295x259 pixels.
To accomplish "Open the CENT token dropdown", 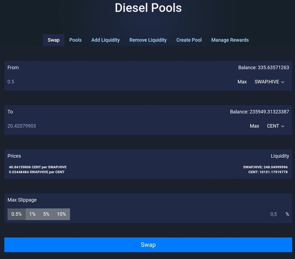I will coord(275,126).
